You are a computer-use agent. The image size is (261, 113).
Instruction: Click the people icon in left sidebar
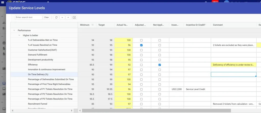(x=4, y=23)
